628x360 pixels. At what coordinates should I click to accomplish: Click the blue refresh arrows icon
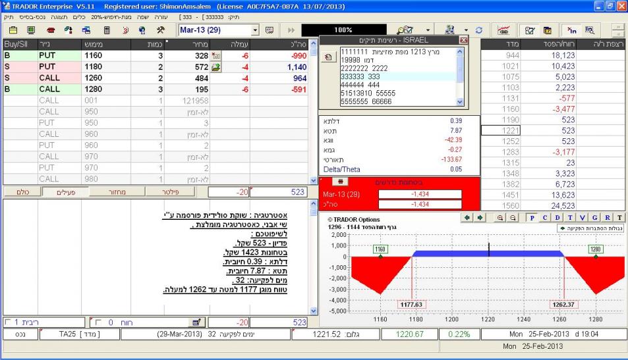pyautogui.click(x=479, y=30)
